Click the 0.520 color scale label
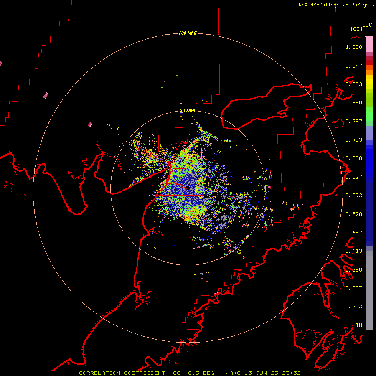The image size is (376, 376). point(354,214)
